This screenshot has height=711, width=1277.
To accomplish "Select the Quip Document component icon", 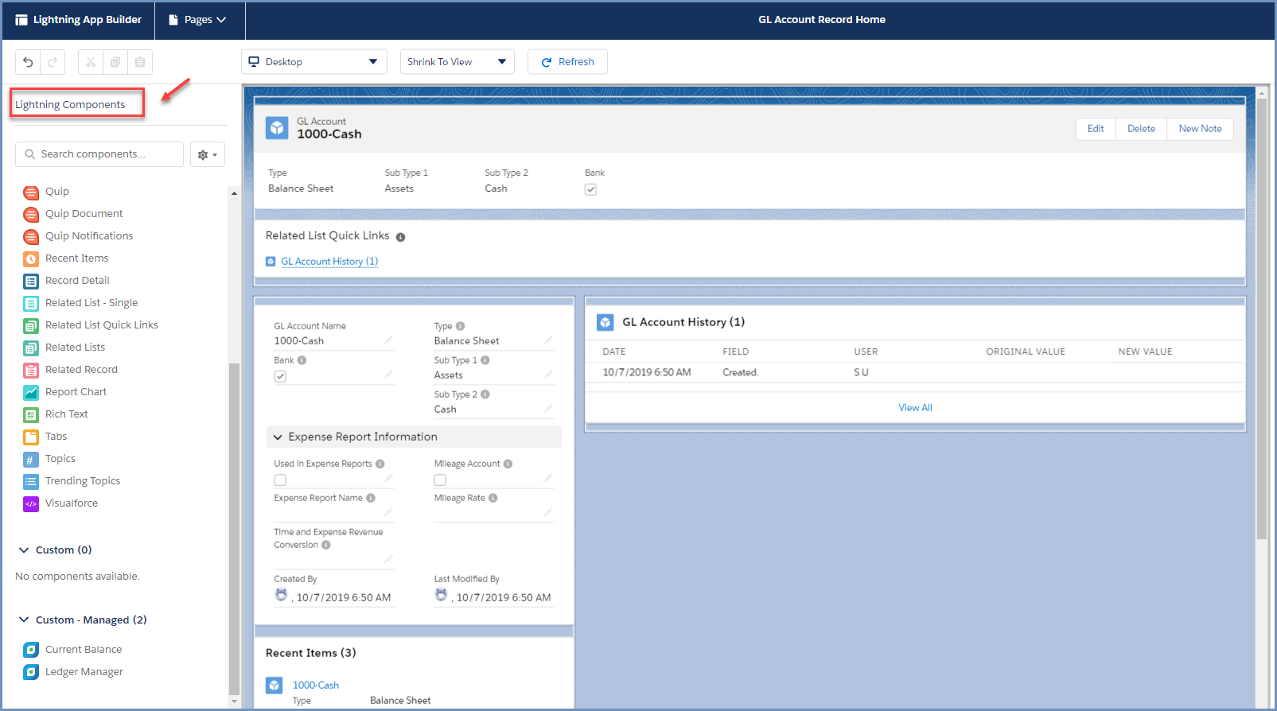I will pyautogui.click(x=31, y=214).
